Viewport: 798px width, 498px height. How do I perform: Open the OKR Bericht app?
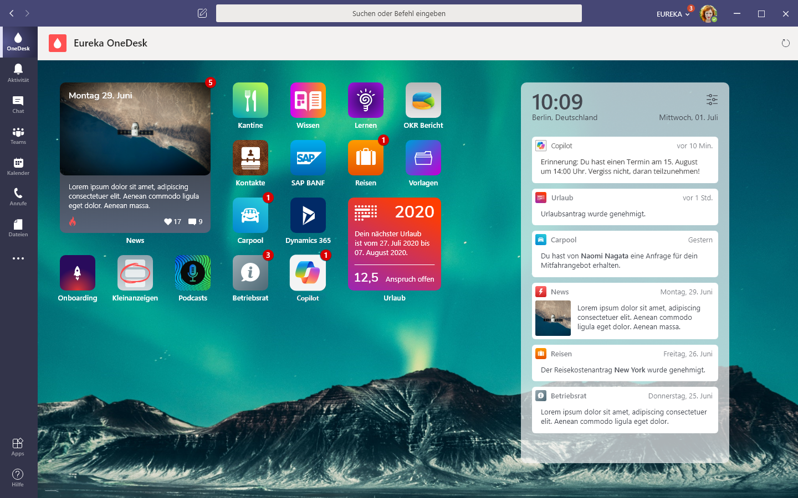pos(423,100)
